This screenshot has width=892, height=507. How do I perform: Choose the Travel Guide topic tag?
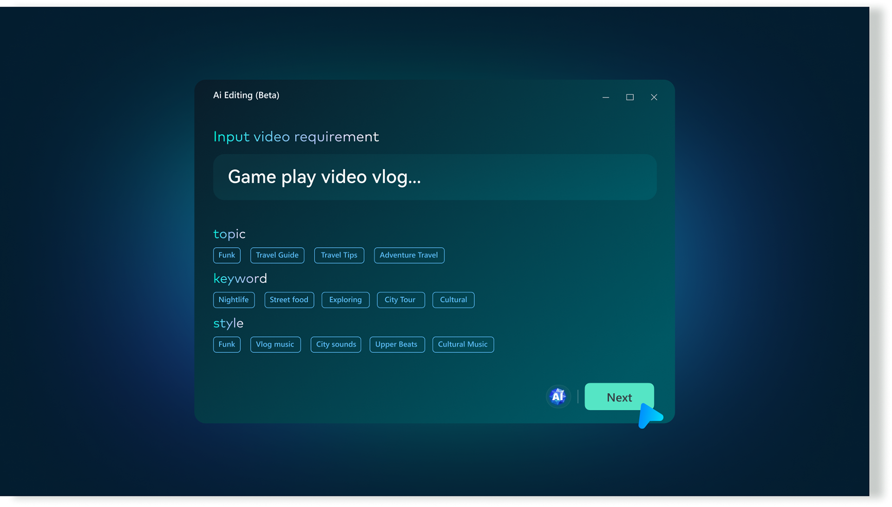pyautogui.click(x=277, y=255)
